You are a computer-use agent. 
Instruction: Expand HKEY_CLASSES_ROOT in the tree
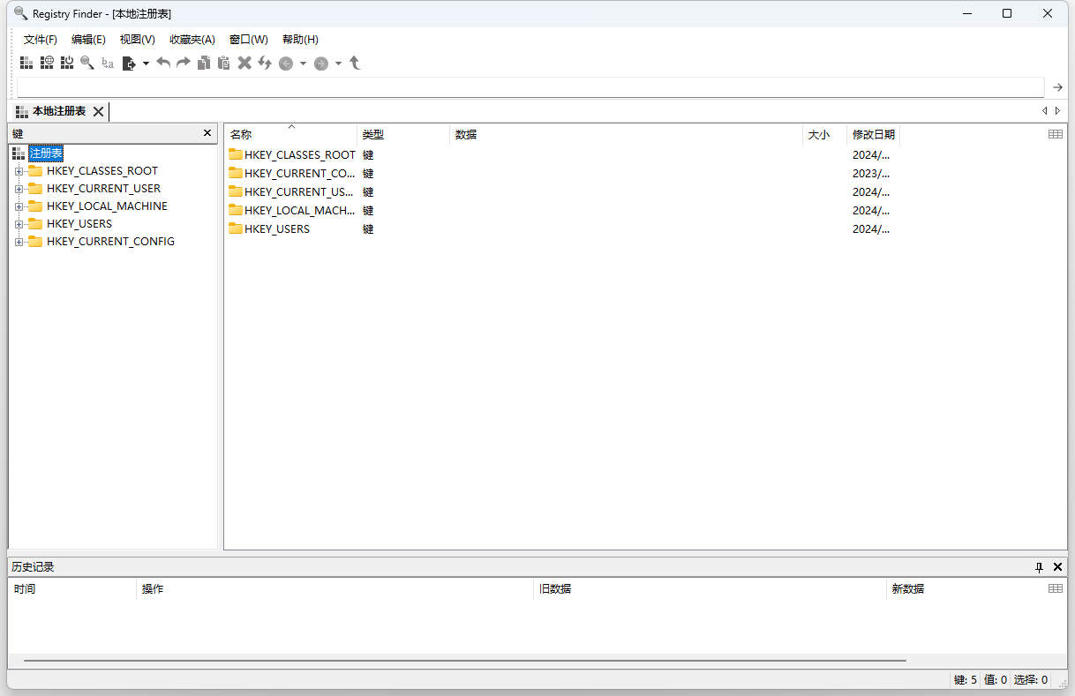coord(19,171)
